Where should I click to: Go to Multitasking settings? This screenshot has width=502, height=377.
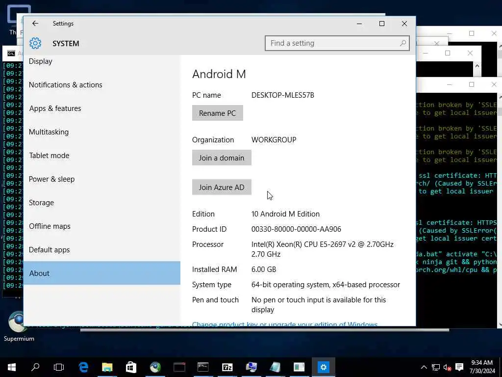pos(49,132)
